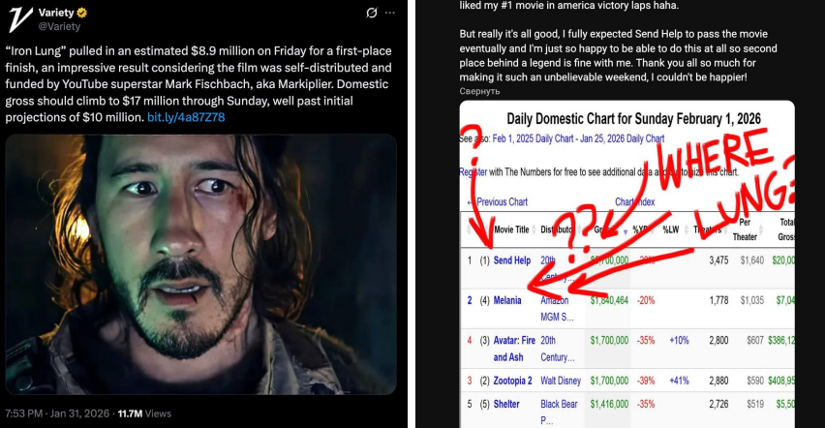Open the Feb 1, 2025 Daily Chart link
Image resolution: width=825 pixels, height=428 pixels.
pyautogui.click(x=533, y=139)
